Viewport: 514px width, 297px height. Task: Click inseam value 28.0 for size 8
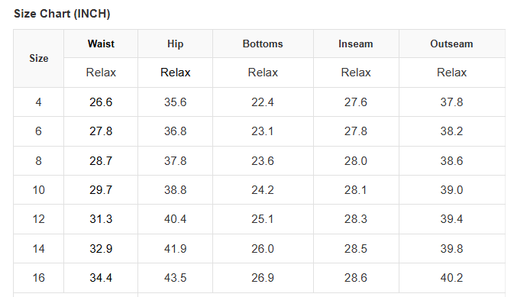[x=356, y=161]
